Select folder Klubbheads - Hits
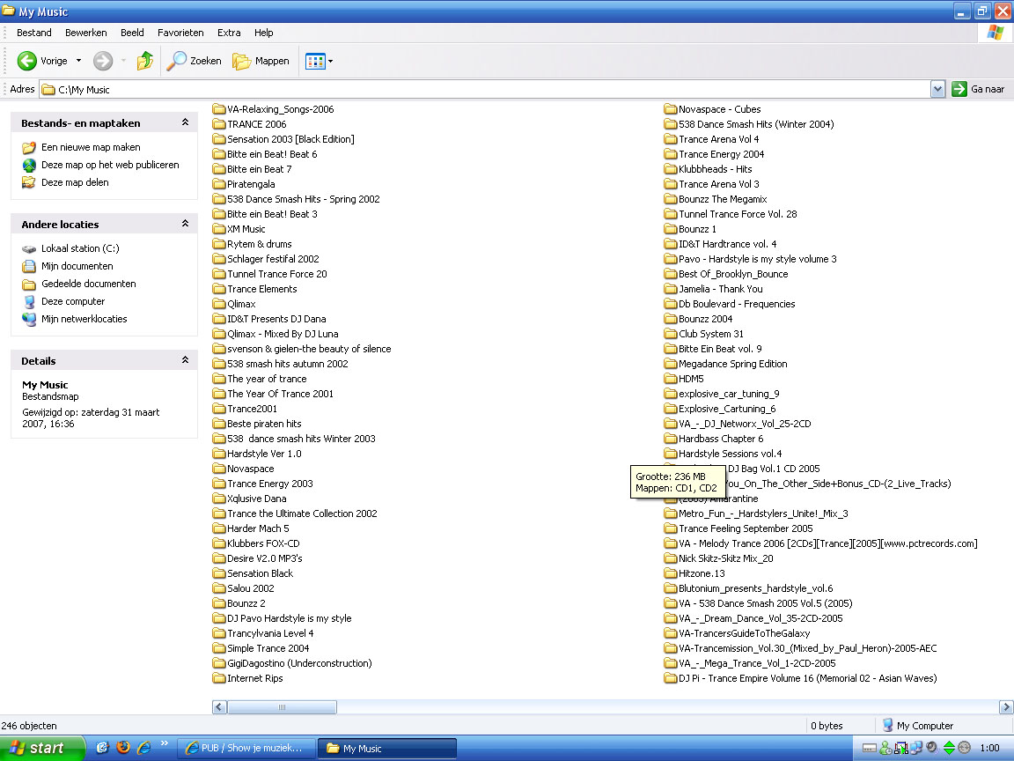The height and width of the screenshot is (761, 1014). click(708, 169)
